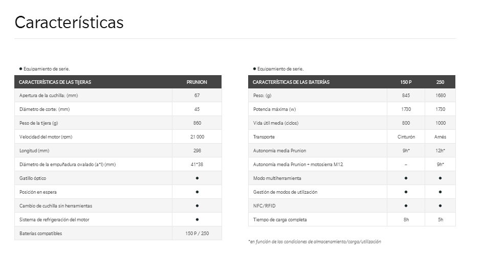
Task: Click Modo multiherramienta dot in 250 column
Action: [x=440, y=178]
